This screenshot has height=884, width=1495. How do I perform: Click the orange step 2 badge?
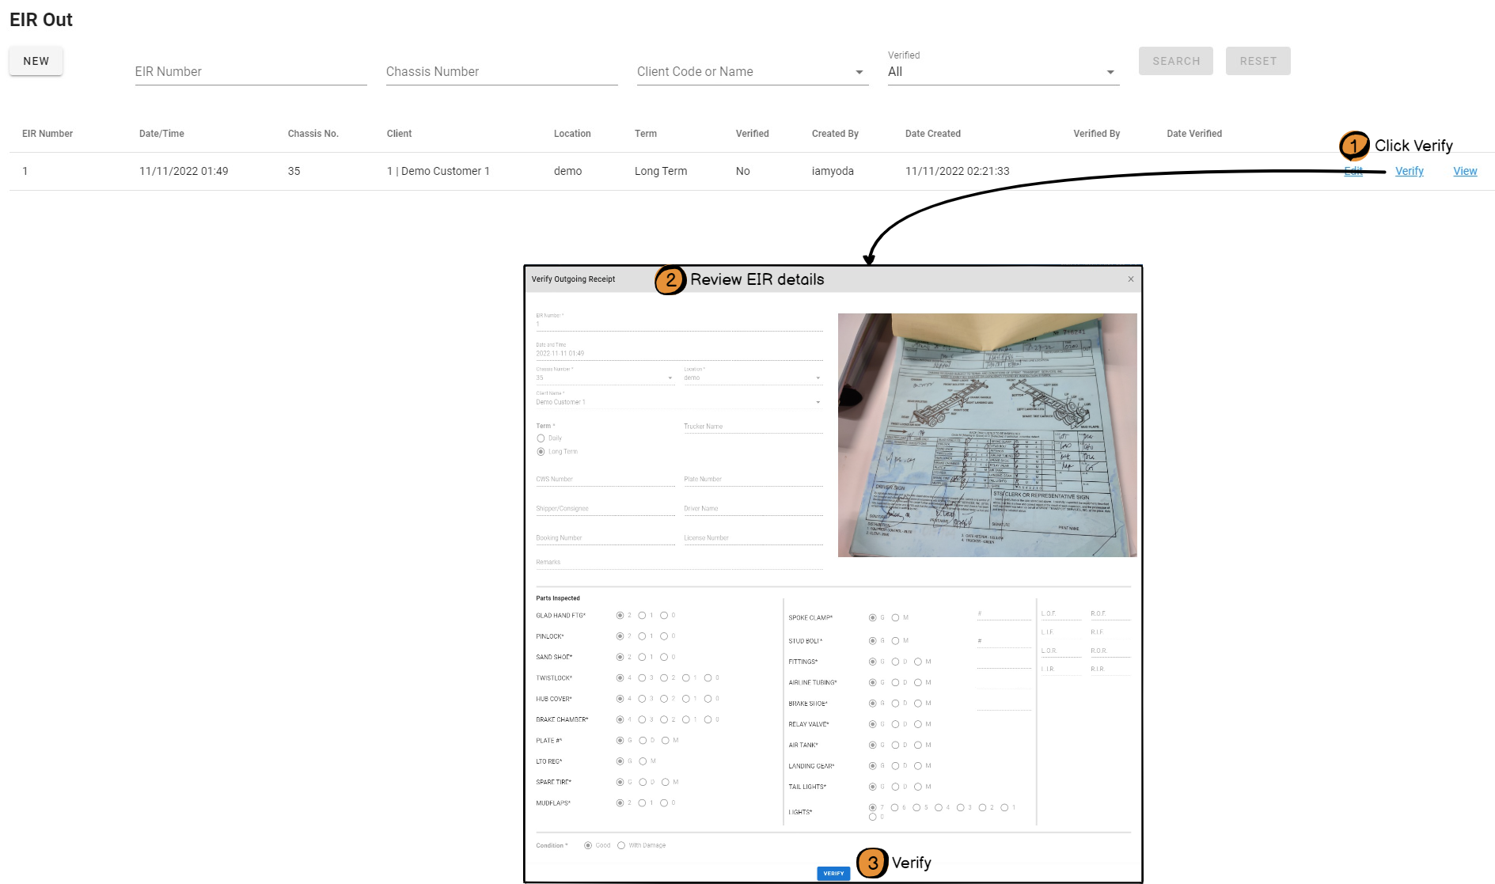[x=670, y=280]
